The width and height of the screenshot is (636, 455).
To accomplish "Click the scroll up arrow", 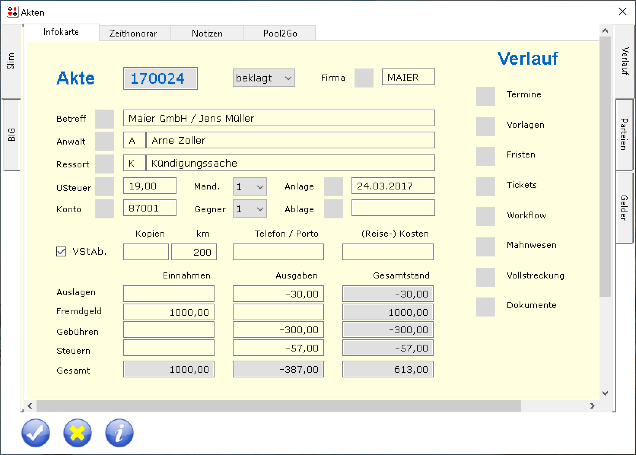I will [x=605, y=31].
